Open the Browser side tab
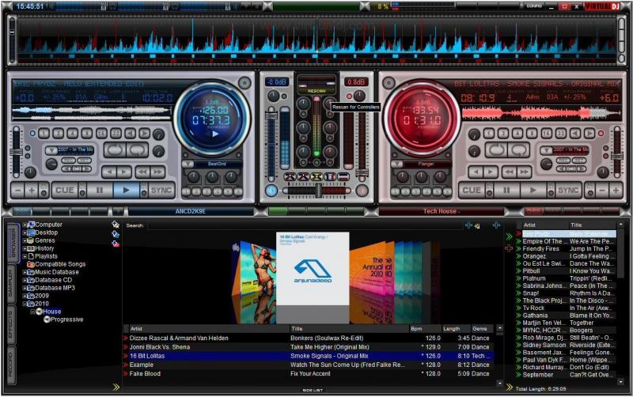This screenshot has width=633, height=397. [13, 241]
